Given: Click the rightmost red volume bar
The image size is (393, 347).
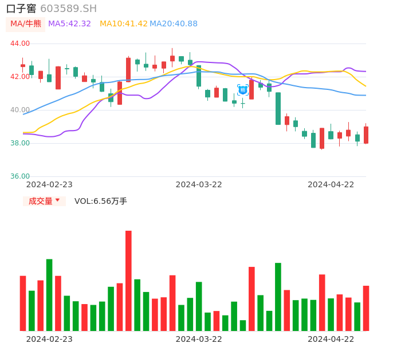Looking at the screenshot, I should click(366, 308).
